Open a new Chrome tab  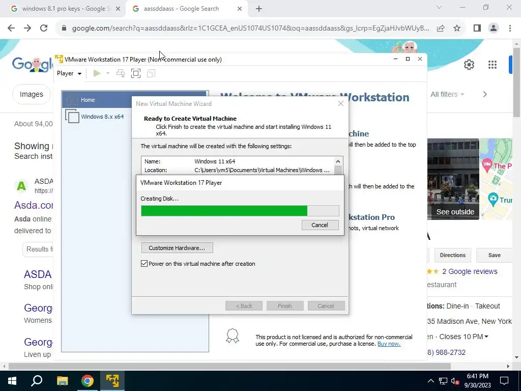click(259, 9)
